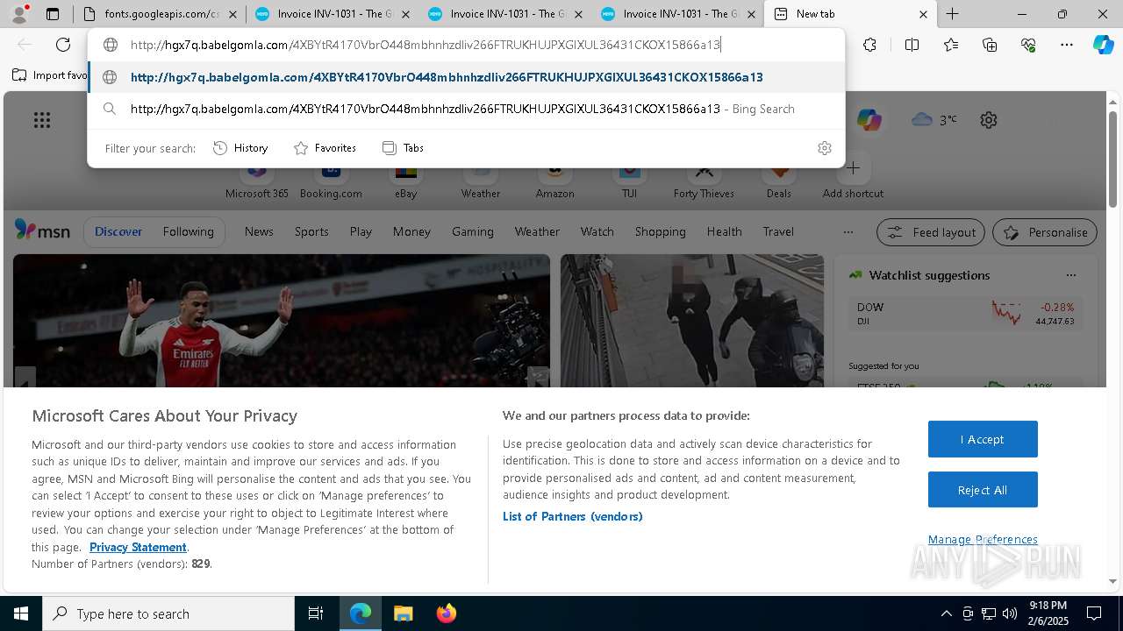Open watchlist more options ellipsis
This screenshot has width=1123, height=631.
[1070, 275]
